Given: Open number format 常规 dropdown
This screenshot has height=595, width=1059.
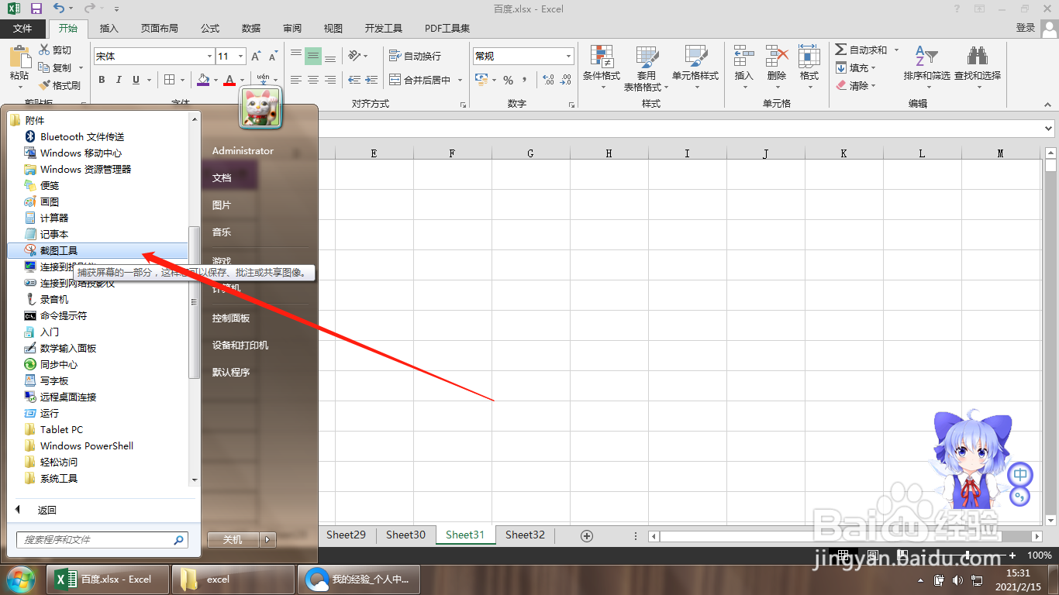Looking at the screenshot, I should pos(568,56).
